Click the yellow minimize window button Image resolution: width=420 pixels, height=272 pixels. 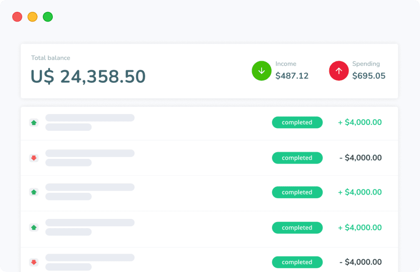(x=32, y=17)
